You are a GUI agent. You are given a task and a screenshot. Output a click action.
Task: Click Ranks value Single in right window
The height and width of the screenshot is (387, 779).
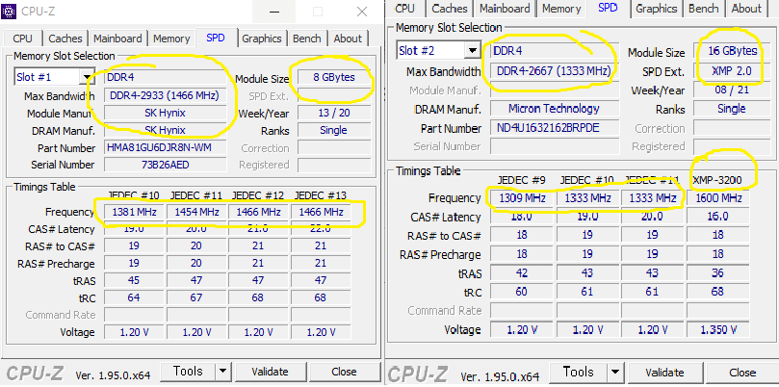tap(734, 108)
